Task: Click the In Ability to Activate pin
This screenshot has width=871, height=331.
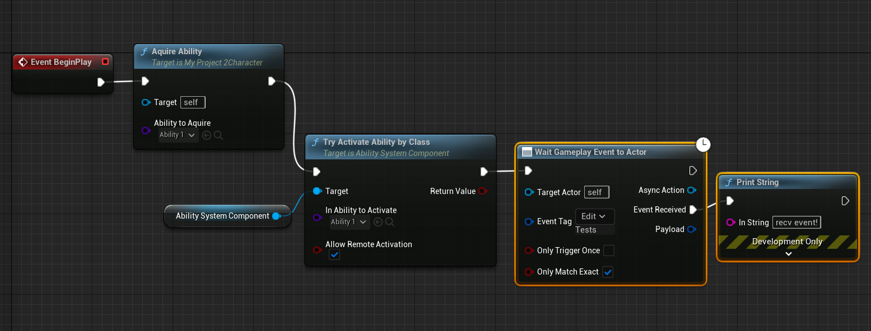Action: point(317,217)
